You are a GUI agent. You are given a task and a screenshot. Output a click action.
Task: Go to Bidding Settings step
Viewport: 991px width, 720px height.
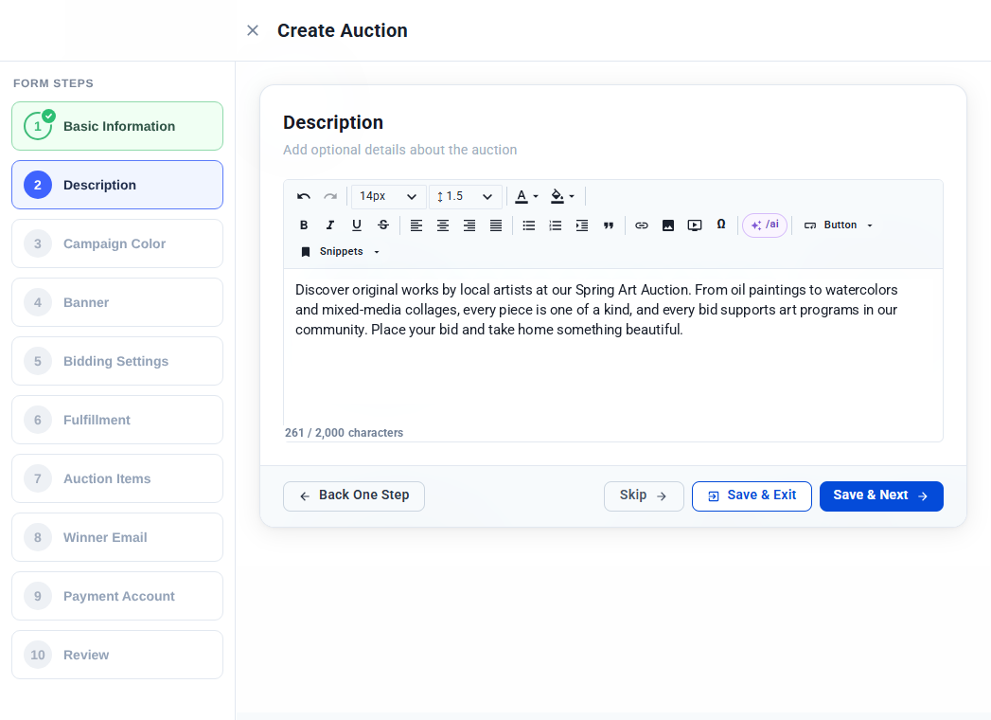(x=117, y=361)
